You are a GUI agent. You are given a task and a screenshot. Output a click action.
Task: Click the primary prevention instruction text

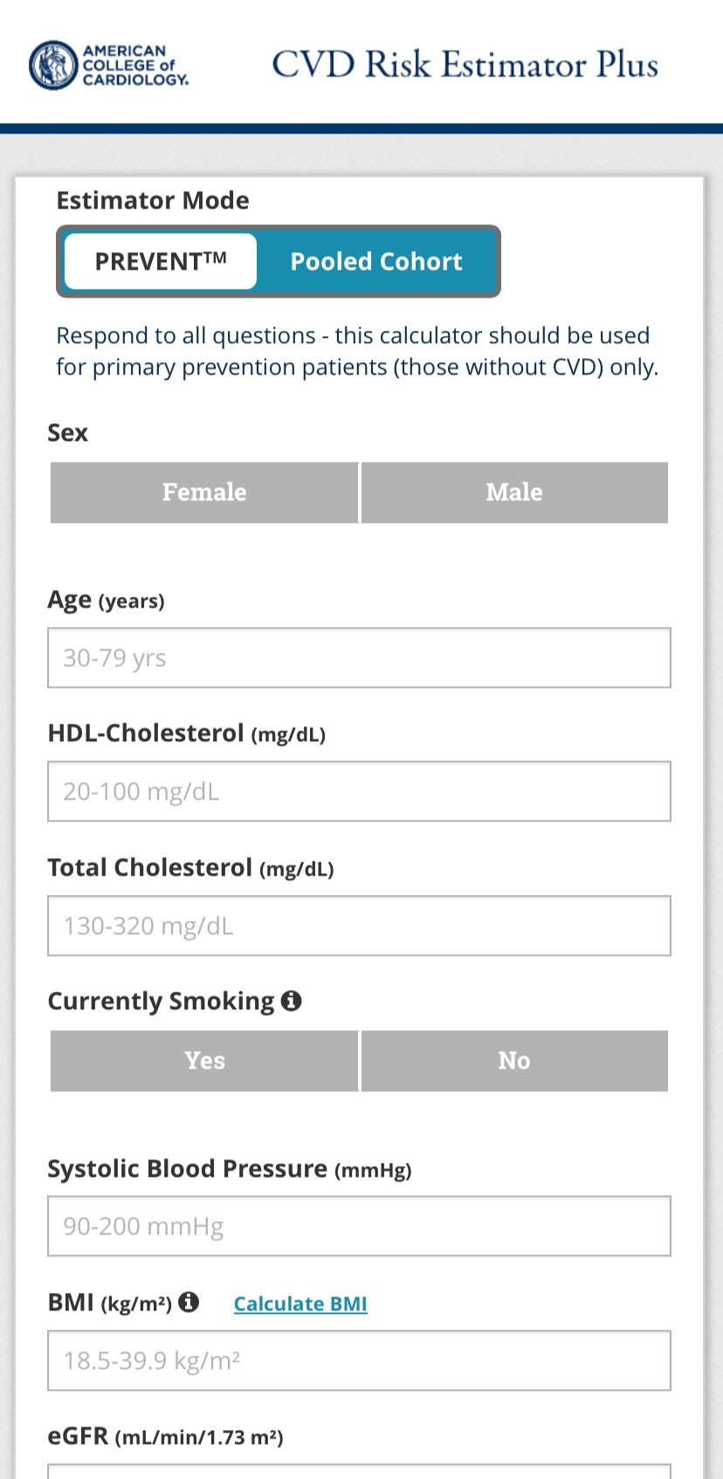click(357, 351)
